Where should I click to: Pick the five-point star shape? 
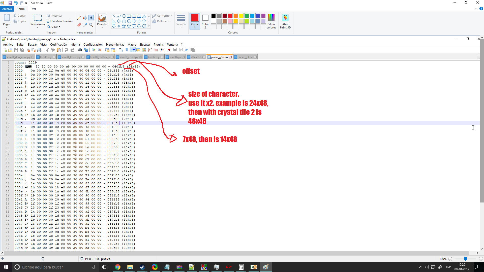click(x=124, y=26)
